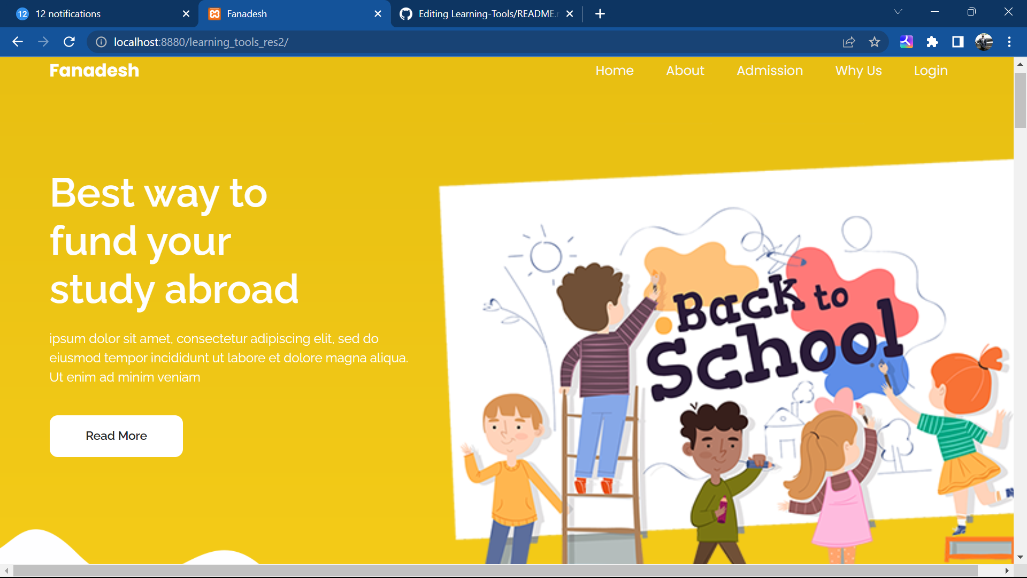The width and height of the screenshot is (1027, 578).
Task: Click the share page icon
Action: click(849, 42)
